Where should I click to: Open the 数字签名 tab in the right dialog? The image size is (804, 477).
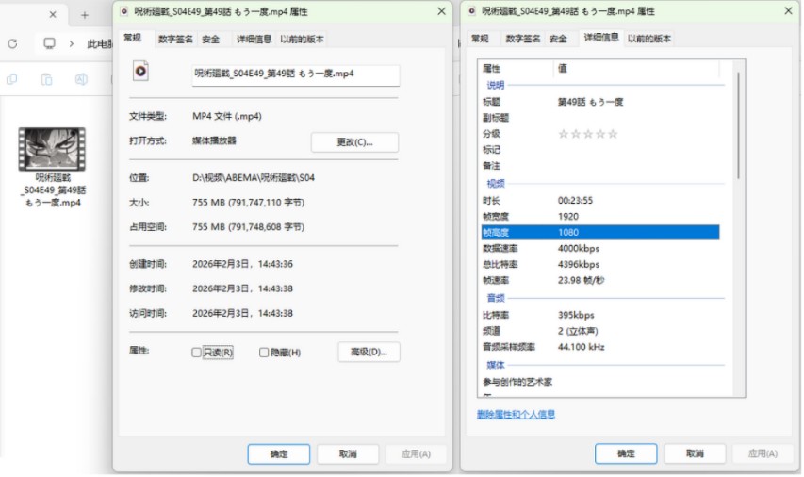(522, 39)
